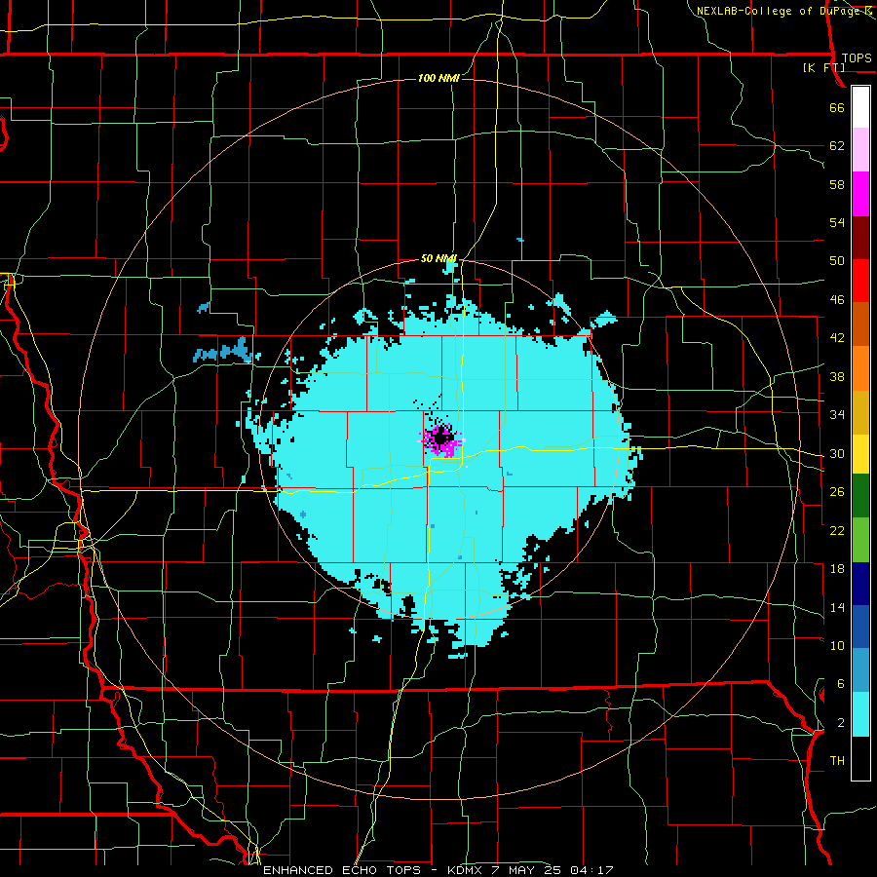Screen dimensions: 877x877
Task: Click the '18' legend value
Action: pos(837,568)
